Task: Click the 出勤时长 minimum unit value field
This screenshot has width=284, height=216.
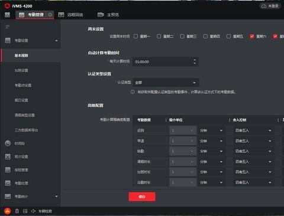Action: pos(183,182)
